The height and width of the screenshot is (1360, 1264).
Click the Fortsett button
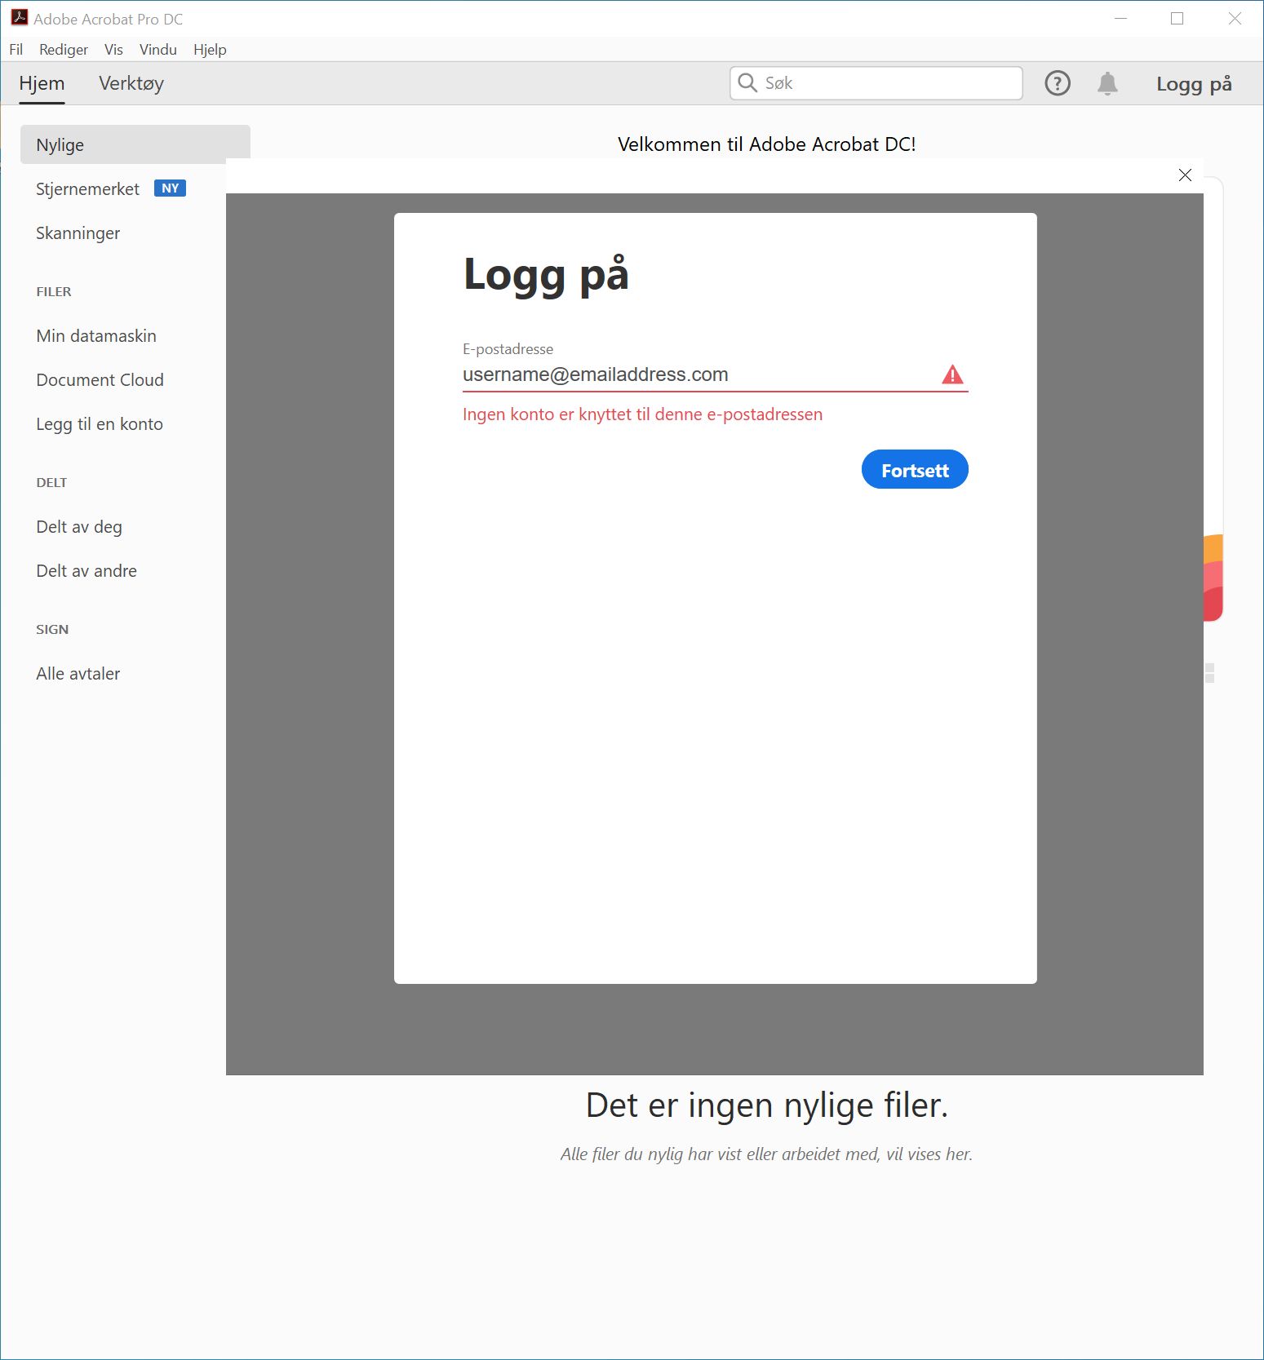(x=915, y=470)
